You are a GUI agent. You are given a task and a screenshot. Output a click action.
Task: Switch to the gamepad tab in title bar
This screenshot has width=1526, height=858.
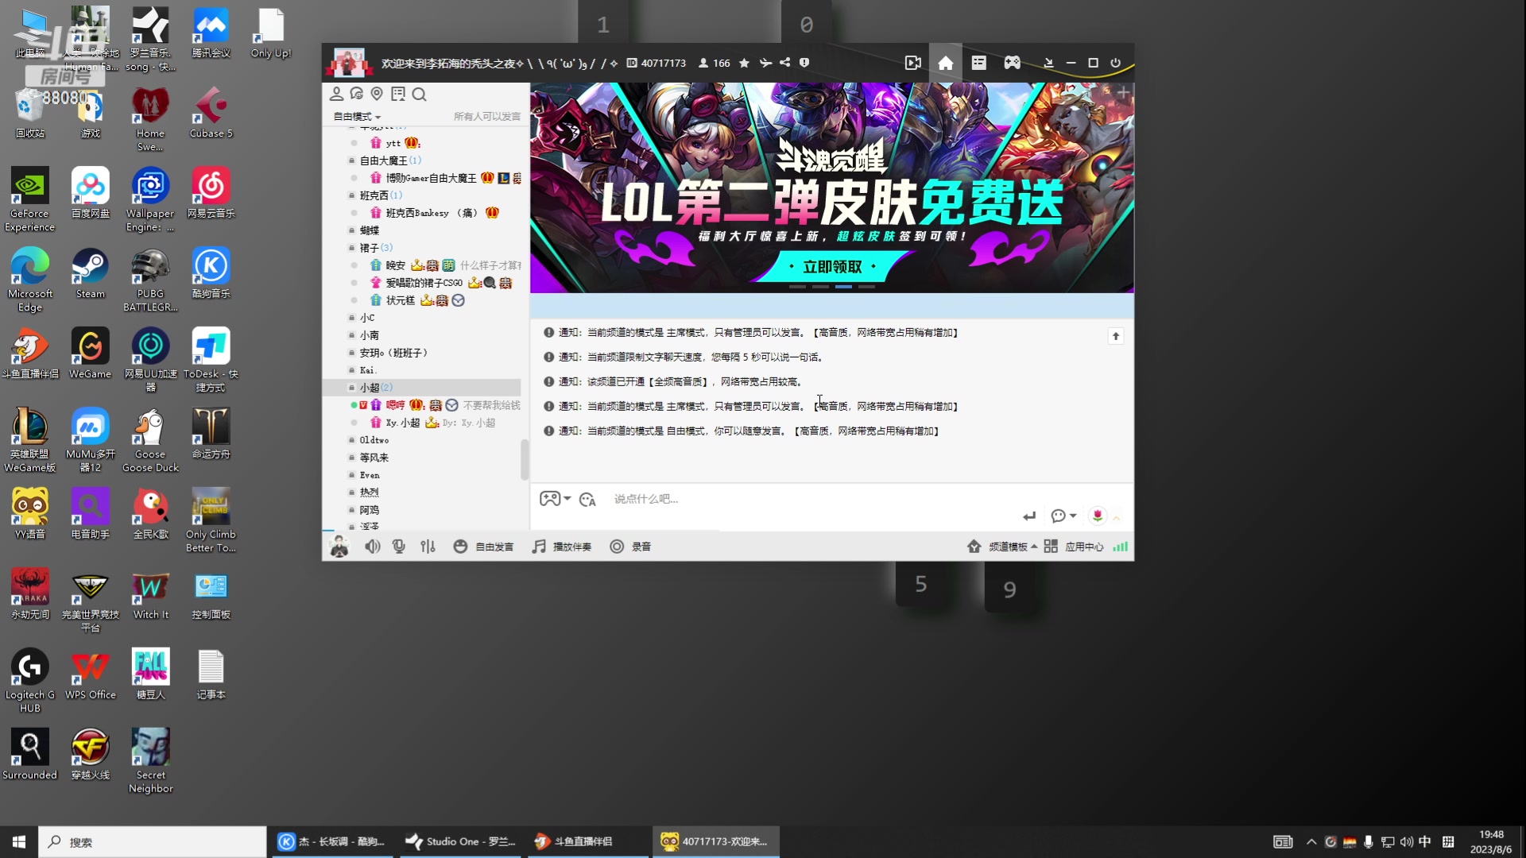click(1012, 63)
